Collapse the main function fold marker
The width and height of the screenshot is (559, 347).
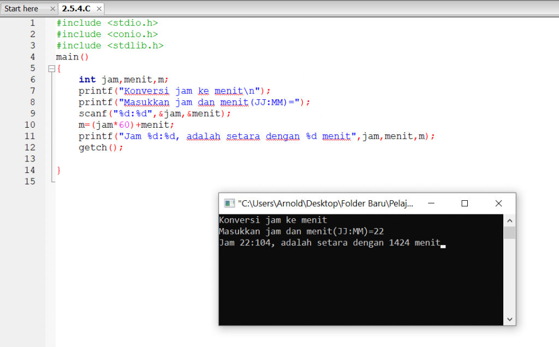[x=51, y=69]
